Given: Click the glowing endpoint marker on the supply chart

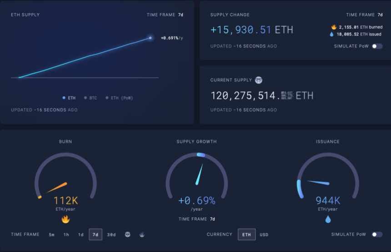Looking at the screenshot, I should coord(150,38).
